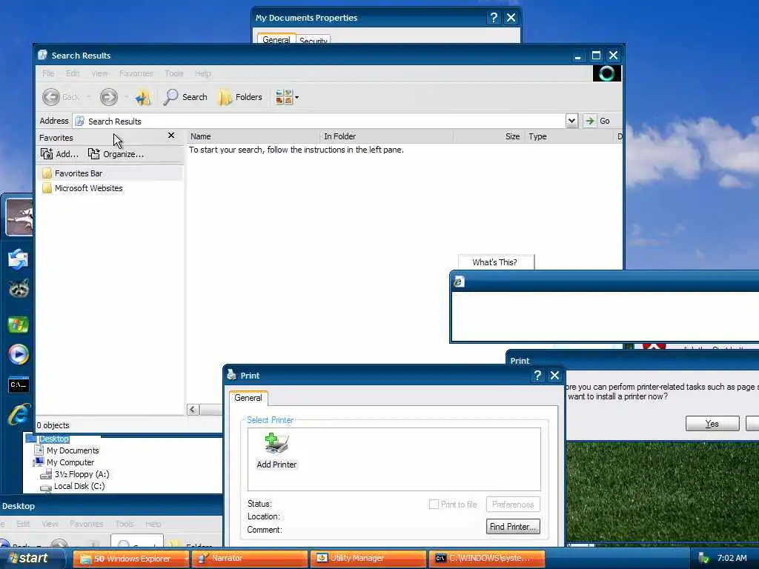The image size is (759, 569).
Task: Open the Views icon dropdown in toolbar
Action: (287, 97)
